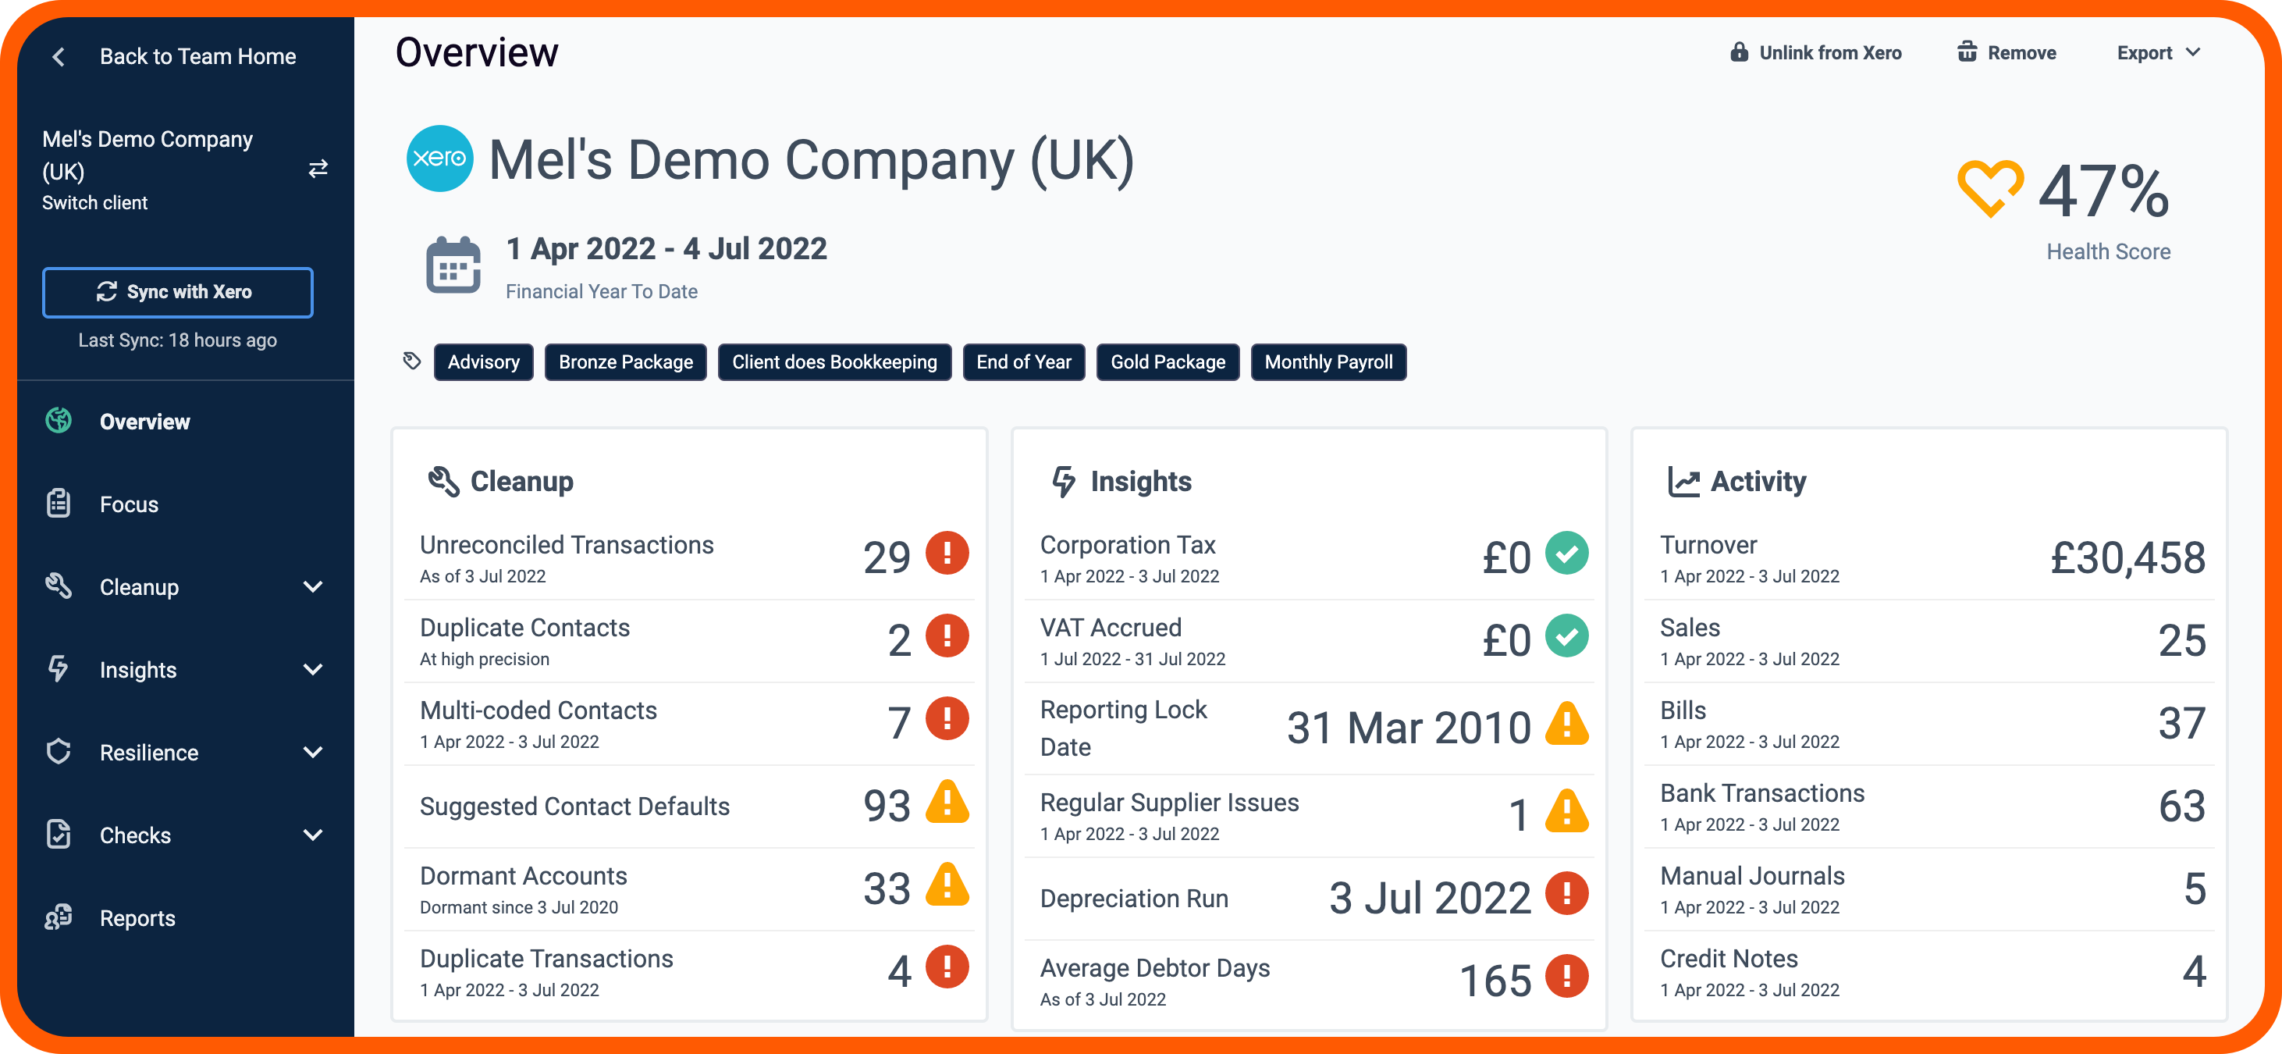Open the Focus menu item
The width and height of the screenshot is (2282, 1054).
coord(185,504)
